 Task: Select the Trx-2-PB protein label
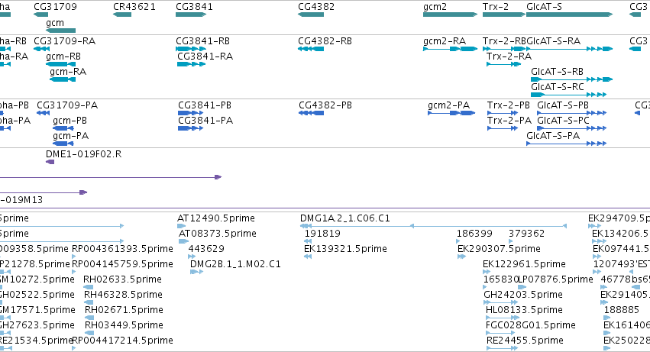509,105
